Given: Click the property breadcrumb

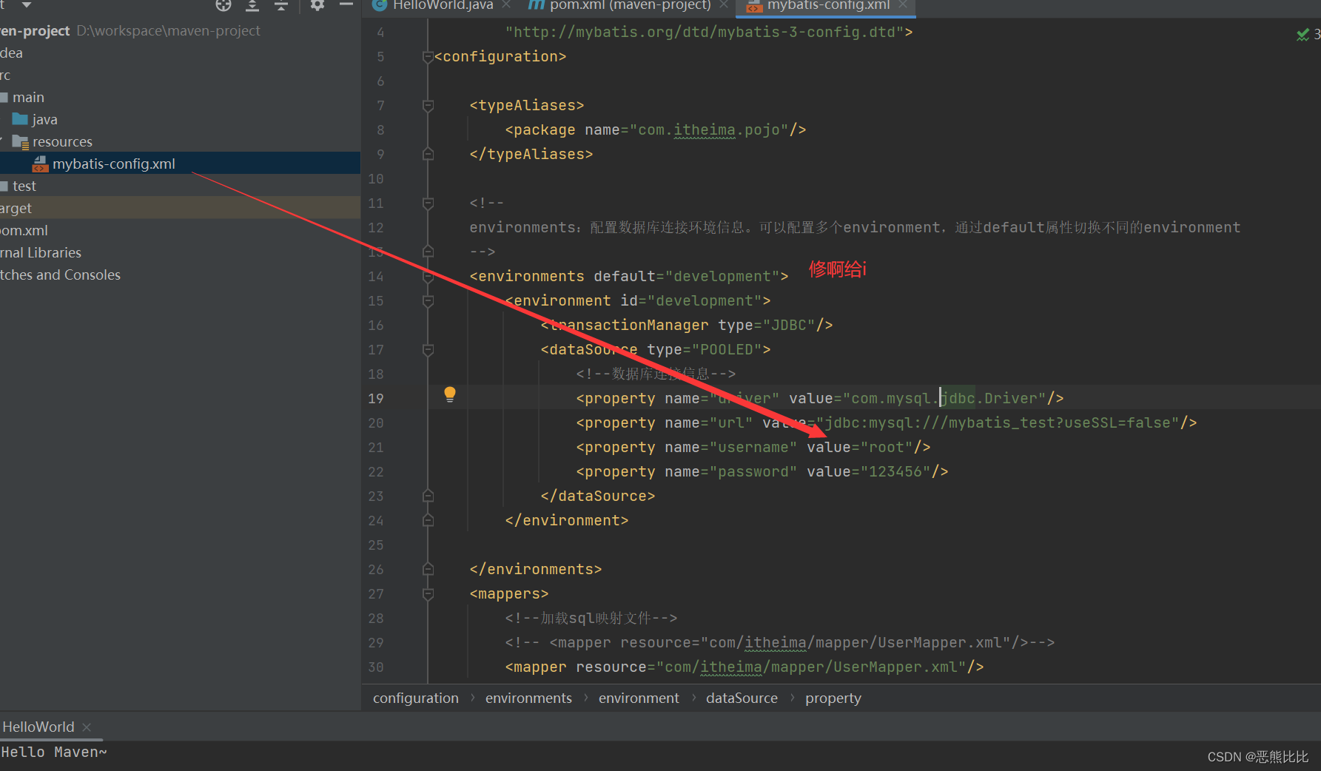Looking at the screenshot, I should (x=833, y=698).
